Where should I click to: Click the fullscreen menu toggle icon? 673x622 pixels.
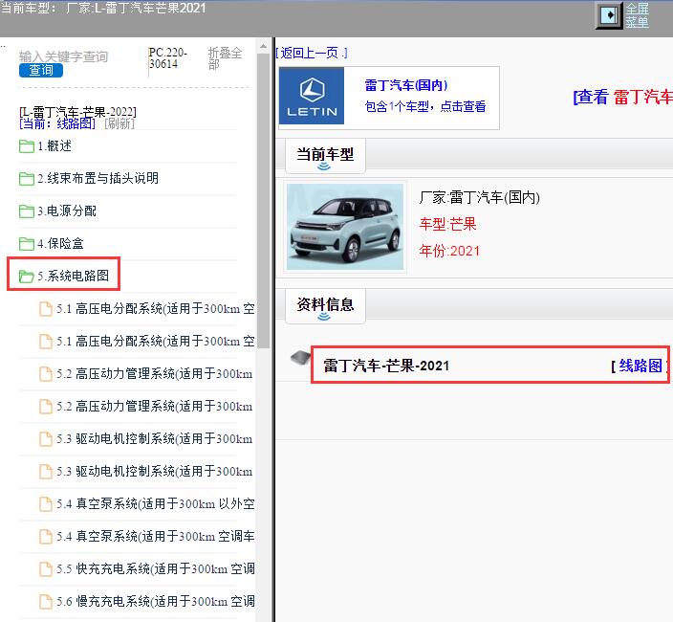pyautogui.click(x=609, y=16)
